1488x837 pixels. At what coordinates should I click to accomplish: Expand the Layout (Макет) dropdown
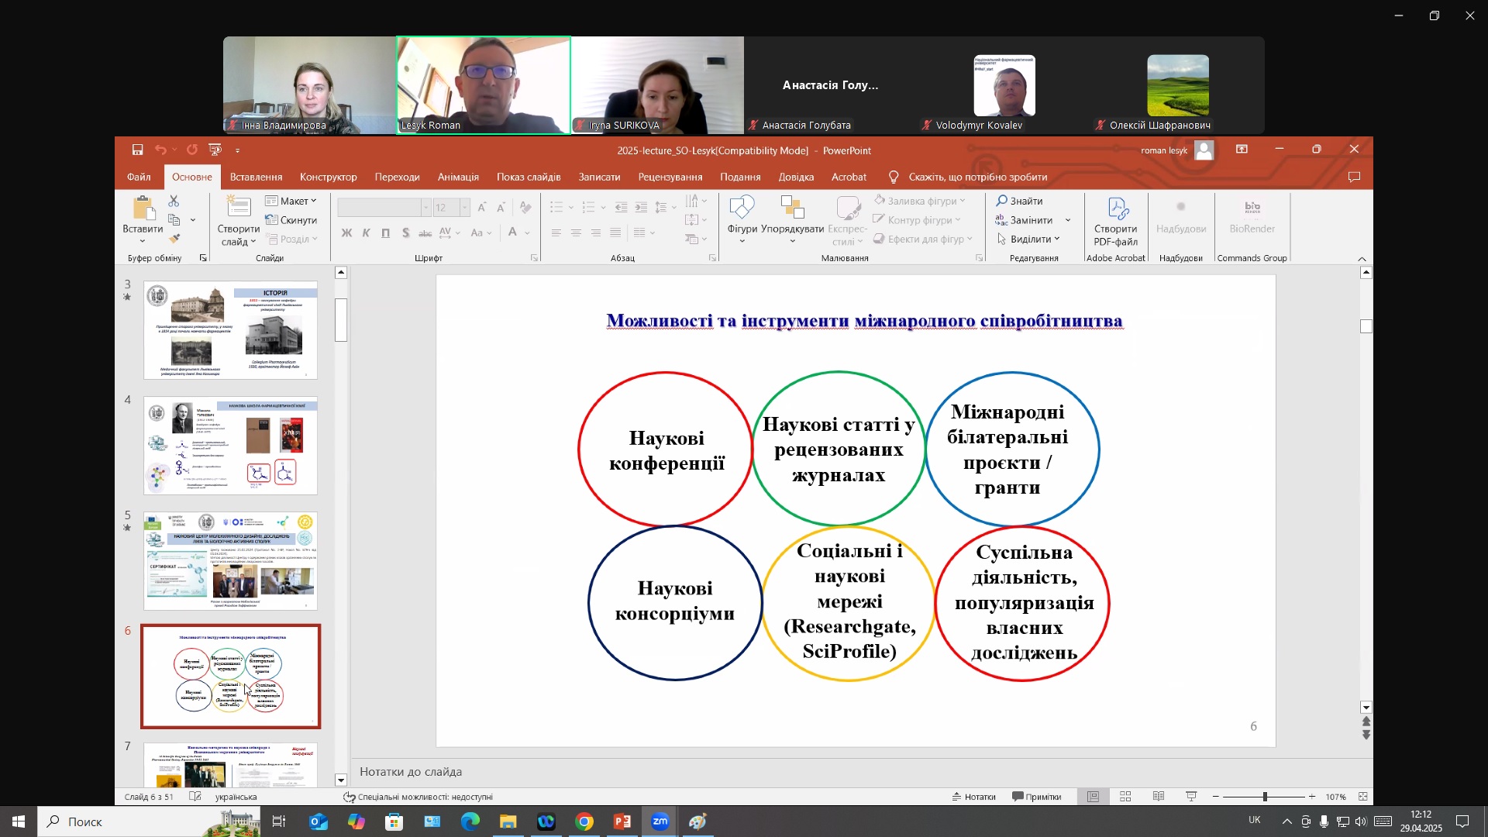291,201
